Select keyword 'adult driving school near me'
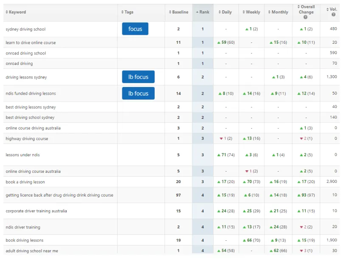 [x=32, y=251]
